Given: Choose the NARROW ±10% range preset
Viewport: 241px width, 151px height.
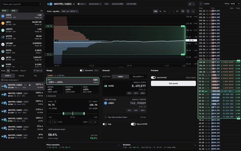Looking at the screenshot, I should 73,90.
